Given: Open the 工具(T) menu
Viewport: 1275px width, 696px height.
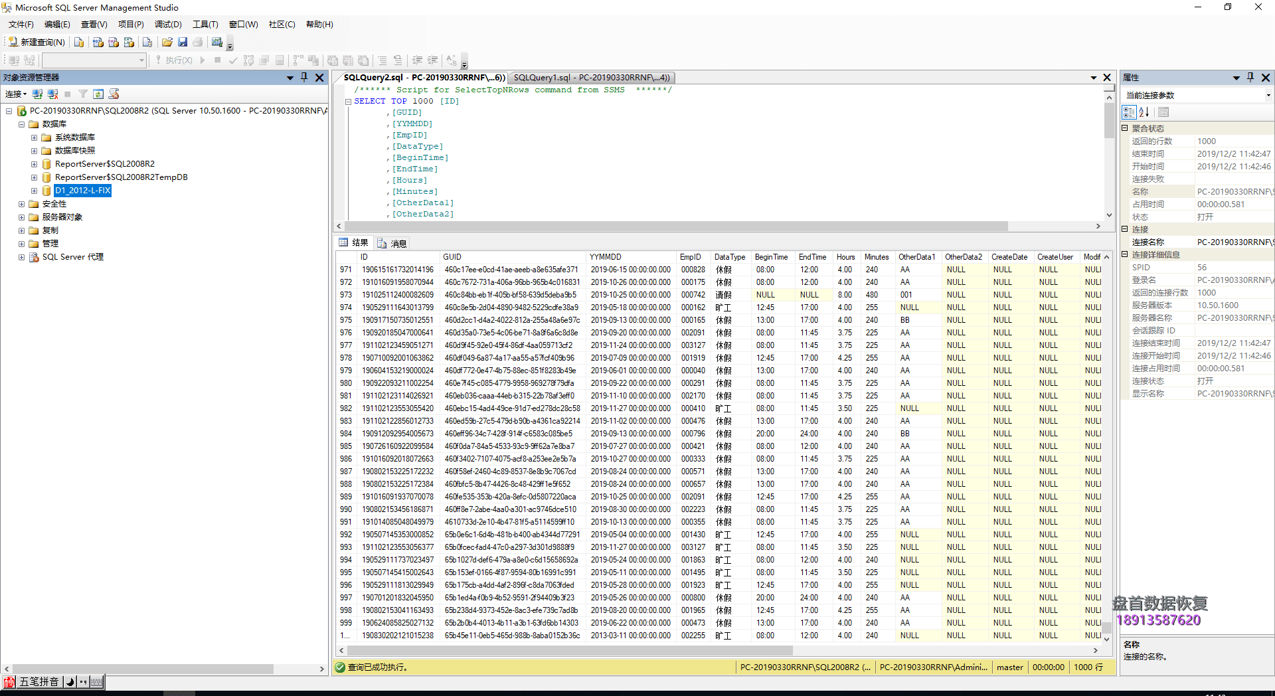Looking at the screenshot, I should pyautogui.click(x=205, y=25).
